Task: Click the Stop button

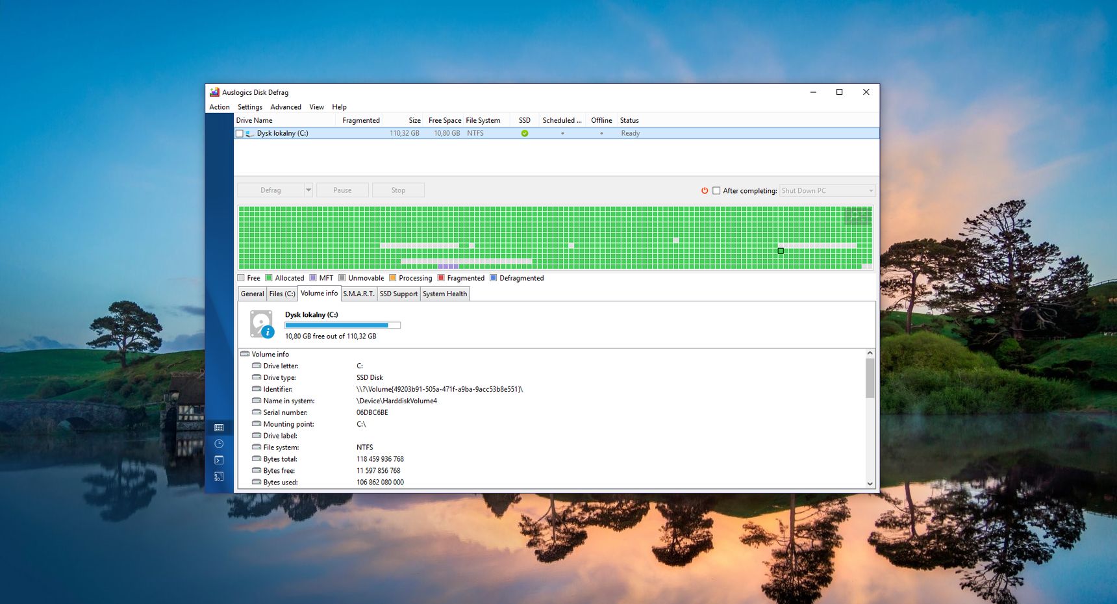Action: point(398,190)
